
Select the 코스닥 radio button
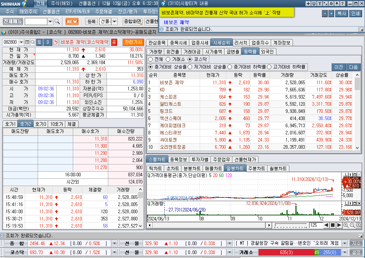[x=190, y=59]
